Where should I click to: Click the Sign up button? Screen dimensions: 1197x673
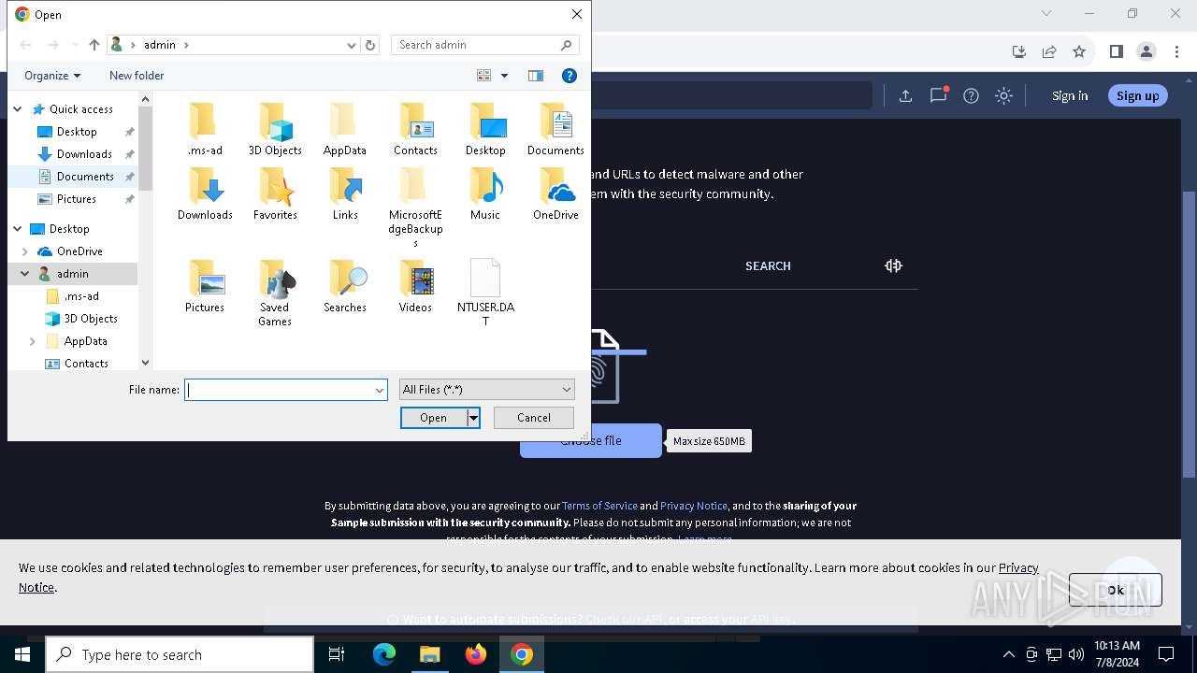click(1137, 95)
